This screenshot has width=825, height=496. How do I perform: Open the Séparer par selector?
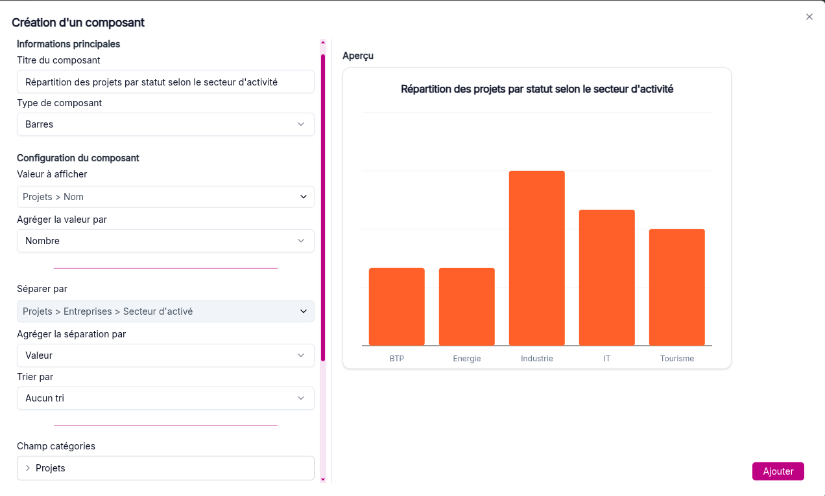pyautogui.click(x=165, y=311)
